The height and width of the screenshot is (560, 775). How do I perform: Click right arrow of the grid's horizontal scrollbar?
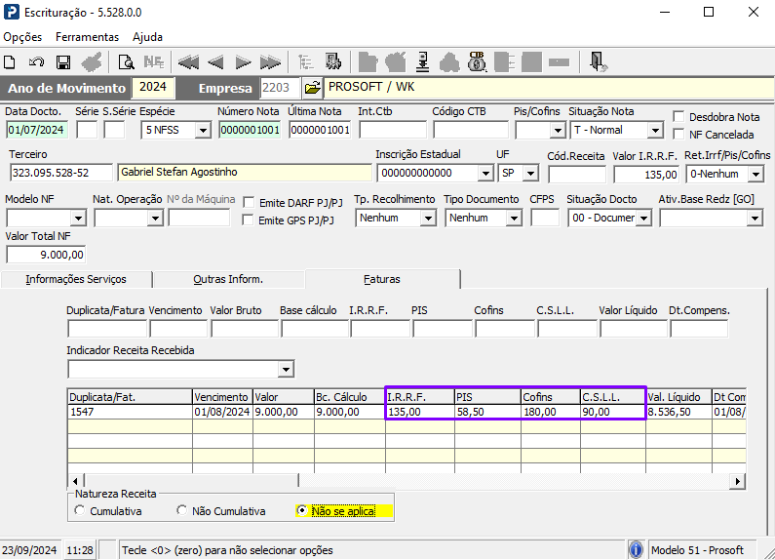pos(739,481)
